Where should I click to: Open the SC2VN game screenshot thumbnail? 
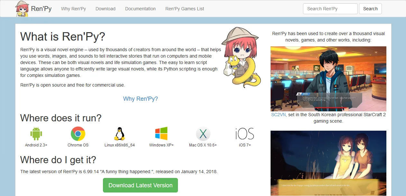click(x=328, y=79)
